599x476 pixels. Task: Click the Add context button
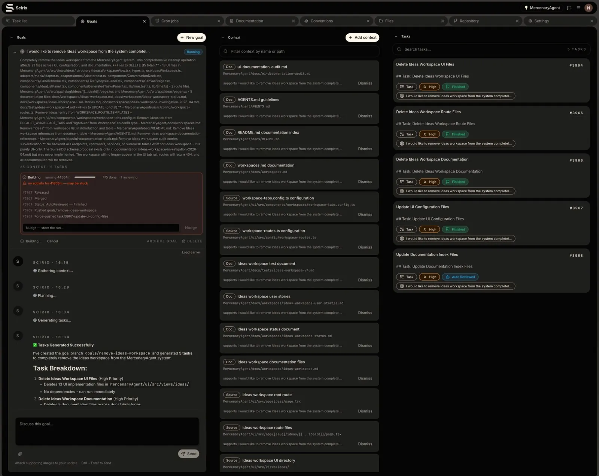point(362,37)
